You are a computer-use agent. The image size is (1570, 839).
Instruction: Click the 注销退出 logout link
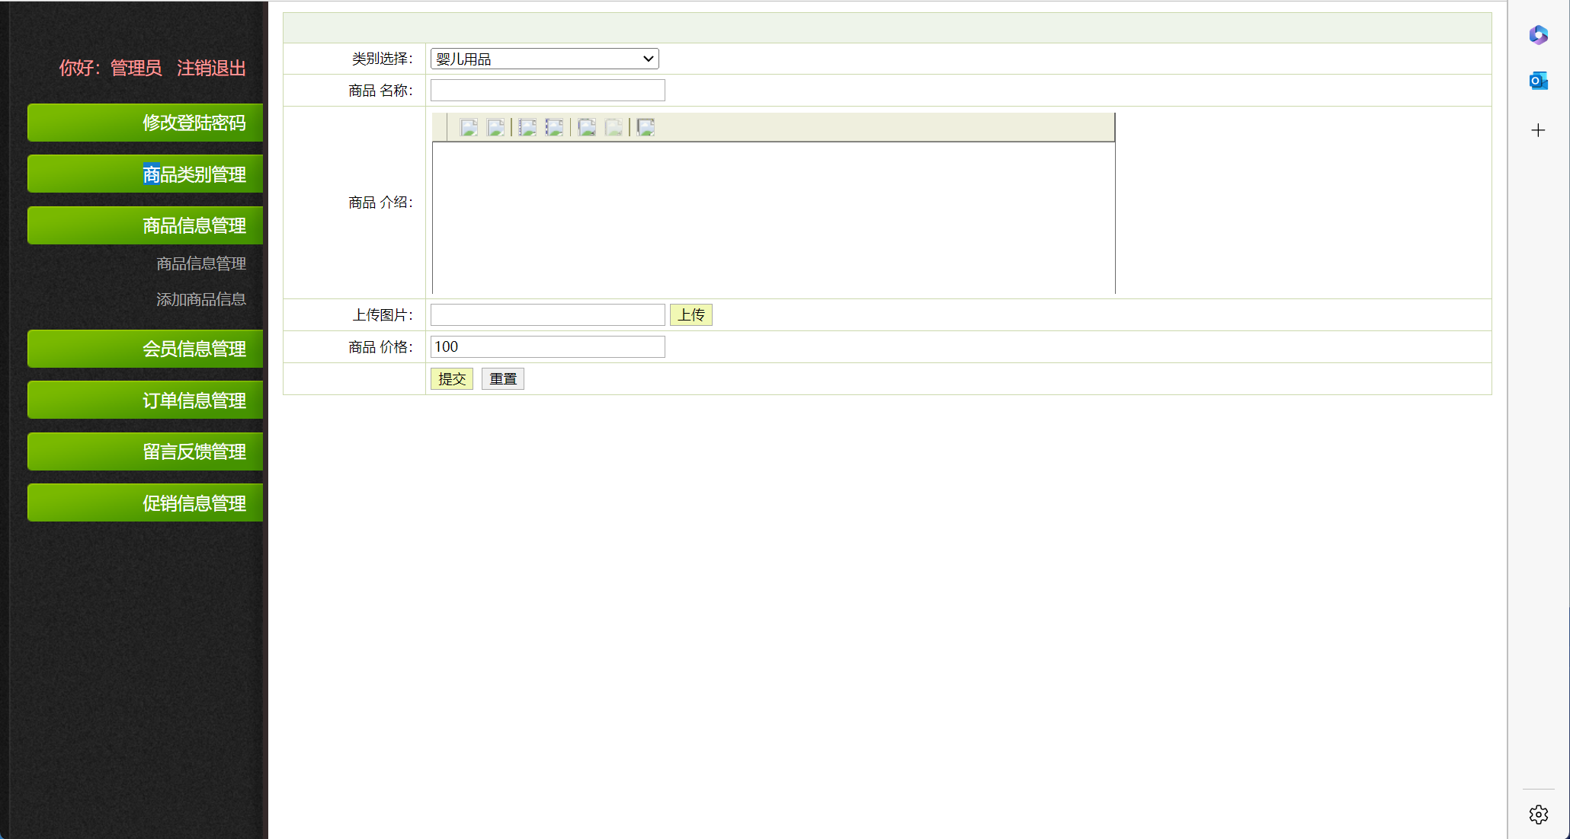[x=211, y=69]
